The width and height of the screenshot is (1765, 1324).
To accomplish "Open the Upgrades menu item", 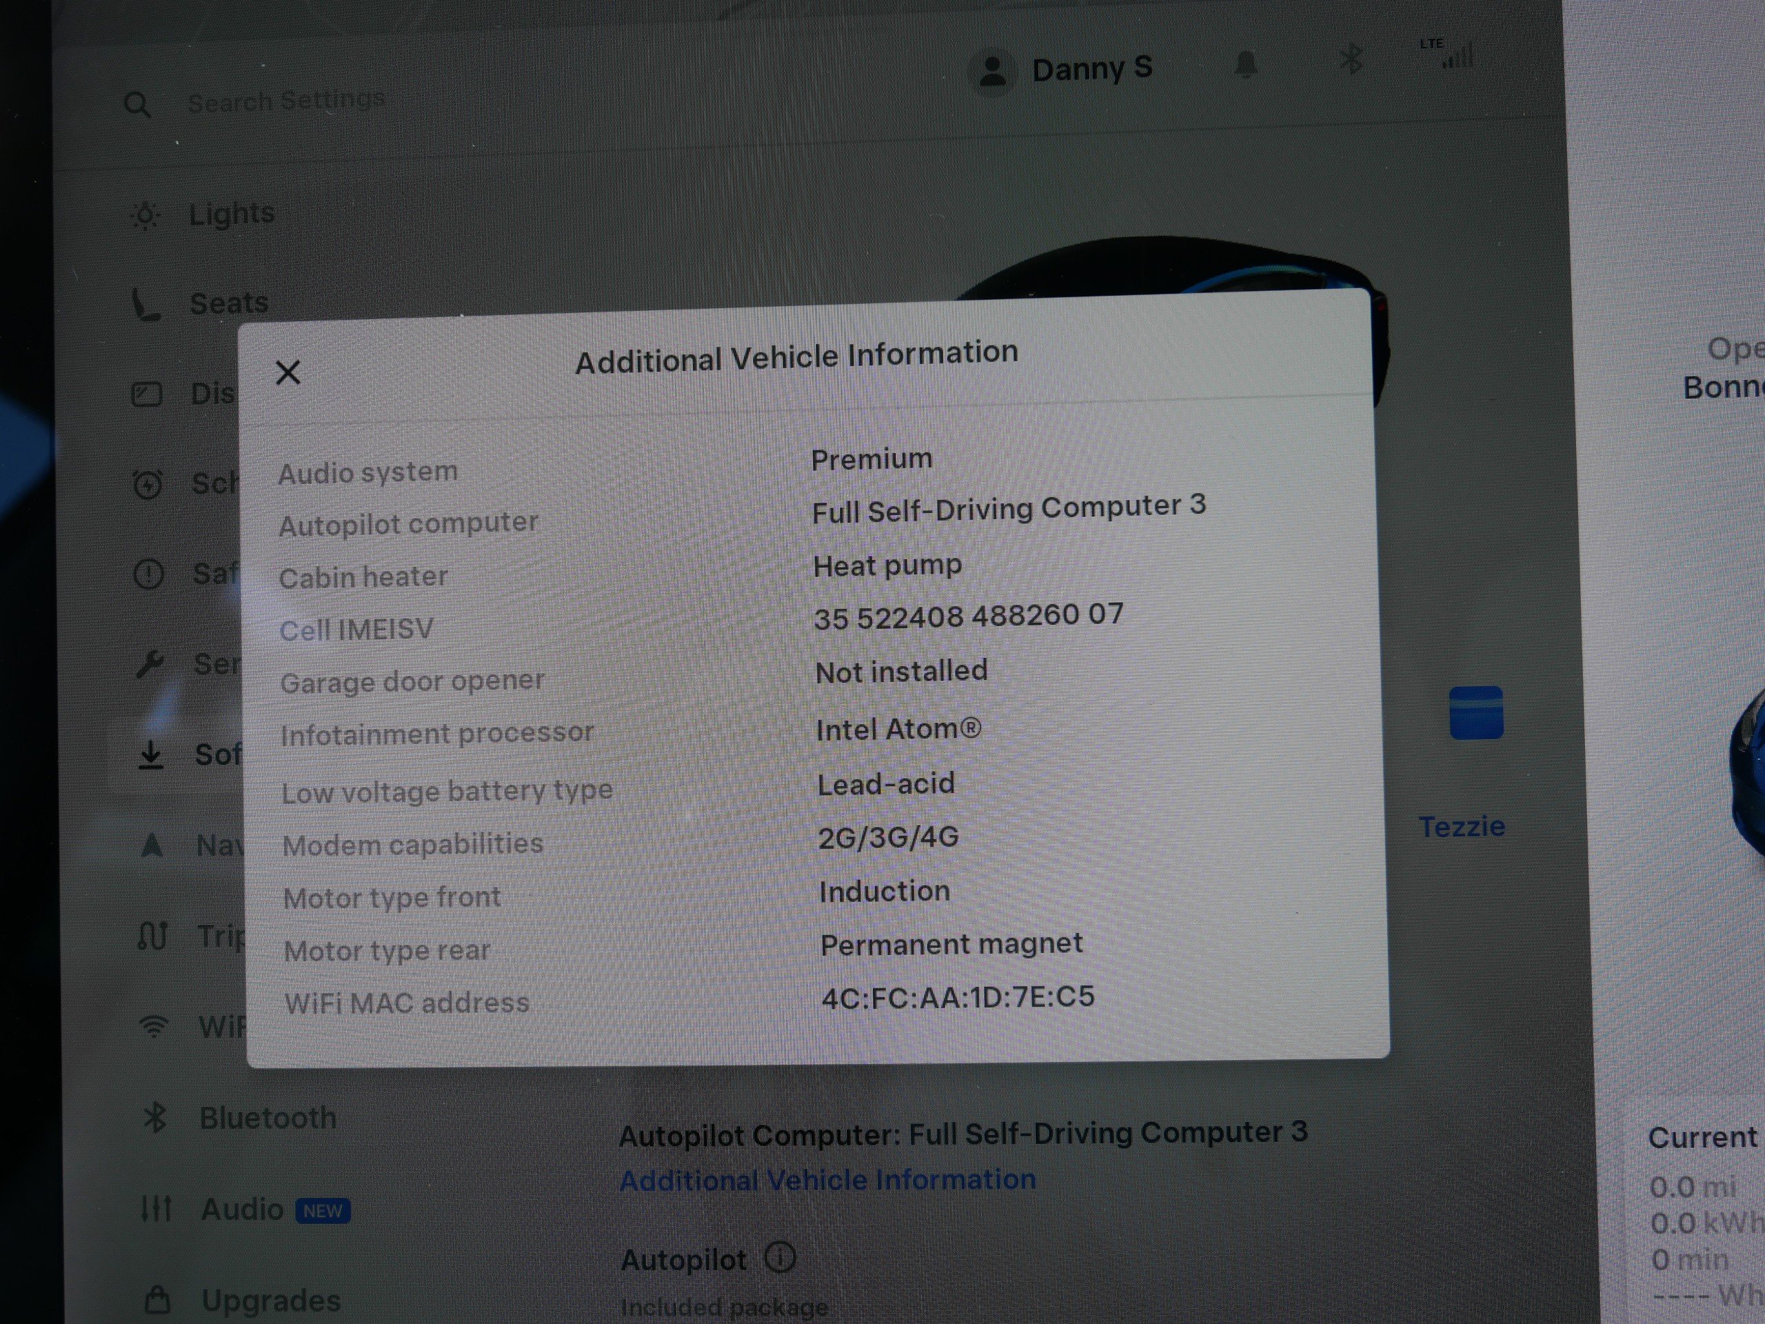I will point(270,1300).
